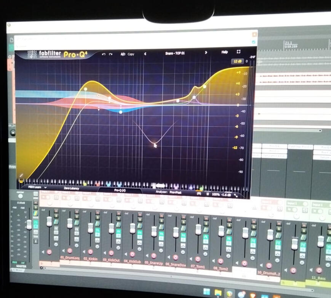Image resolution: width=331 pixels, height=298 pixels.
Task: Select the blue cut band dot below zero line
Action: pos(120,112)
